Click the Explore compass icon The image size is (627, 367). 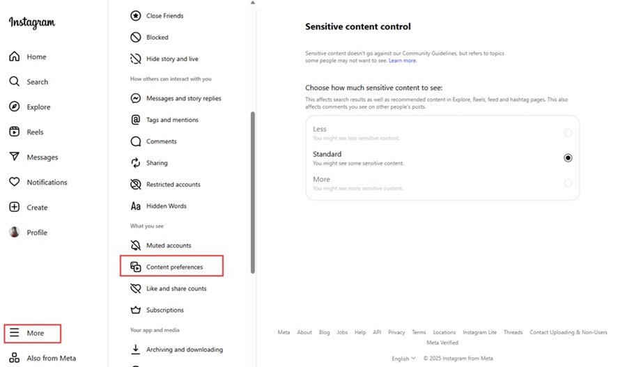(x=15, y=107)
